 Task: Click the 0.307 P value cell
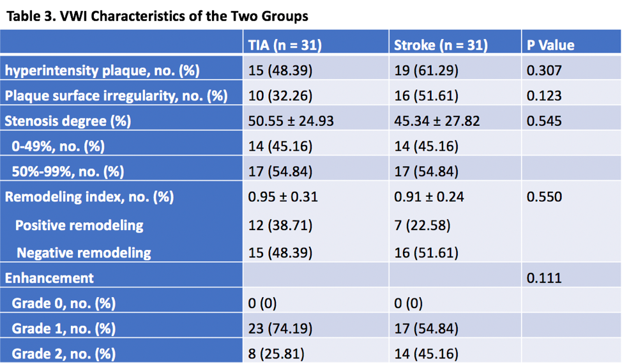(x=544, y=71)
